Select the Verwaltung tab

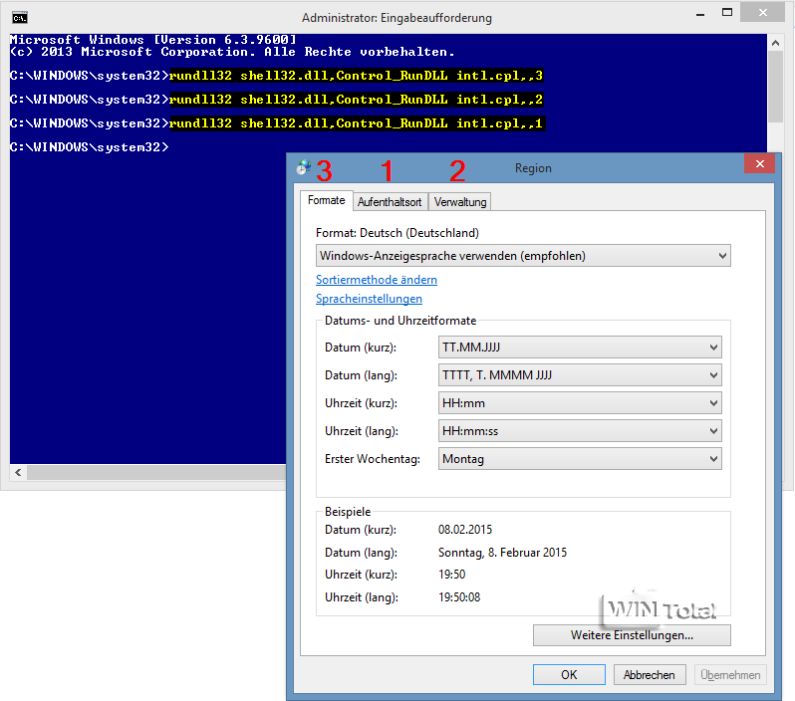[460, 202]
